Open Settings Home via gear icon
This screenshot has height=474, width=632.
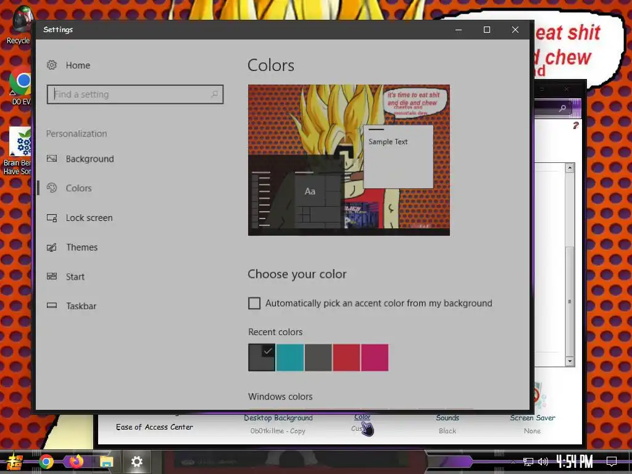52,65
